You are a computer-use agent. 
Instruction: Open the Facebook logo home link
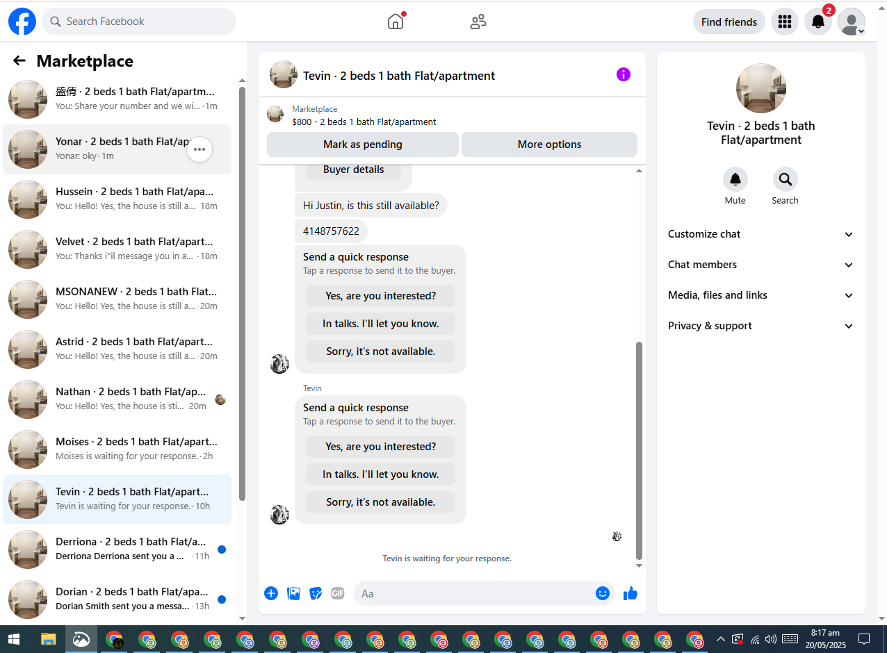point(22,22)
